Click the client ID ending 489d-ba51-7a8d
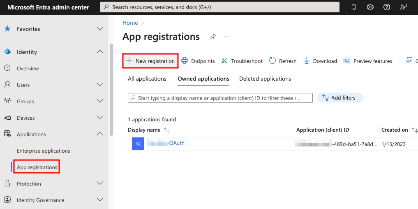This screenshot has width=418, height=209. [336, 144]
